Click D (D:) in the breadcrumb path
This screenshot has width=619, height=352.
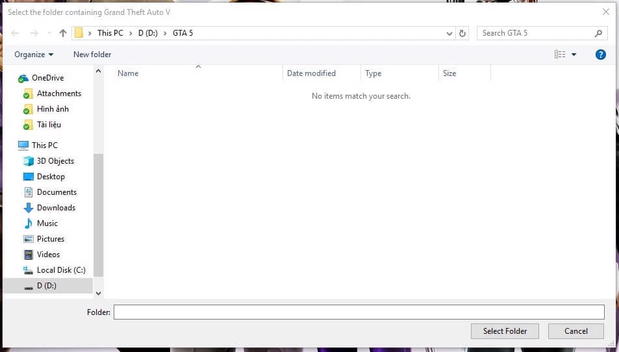coord(149,33)
